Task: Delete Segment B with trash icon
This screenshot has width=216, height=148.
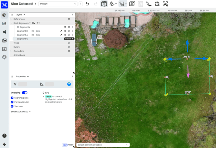Action: [65, 31]
